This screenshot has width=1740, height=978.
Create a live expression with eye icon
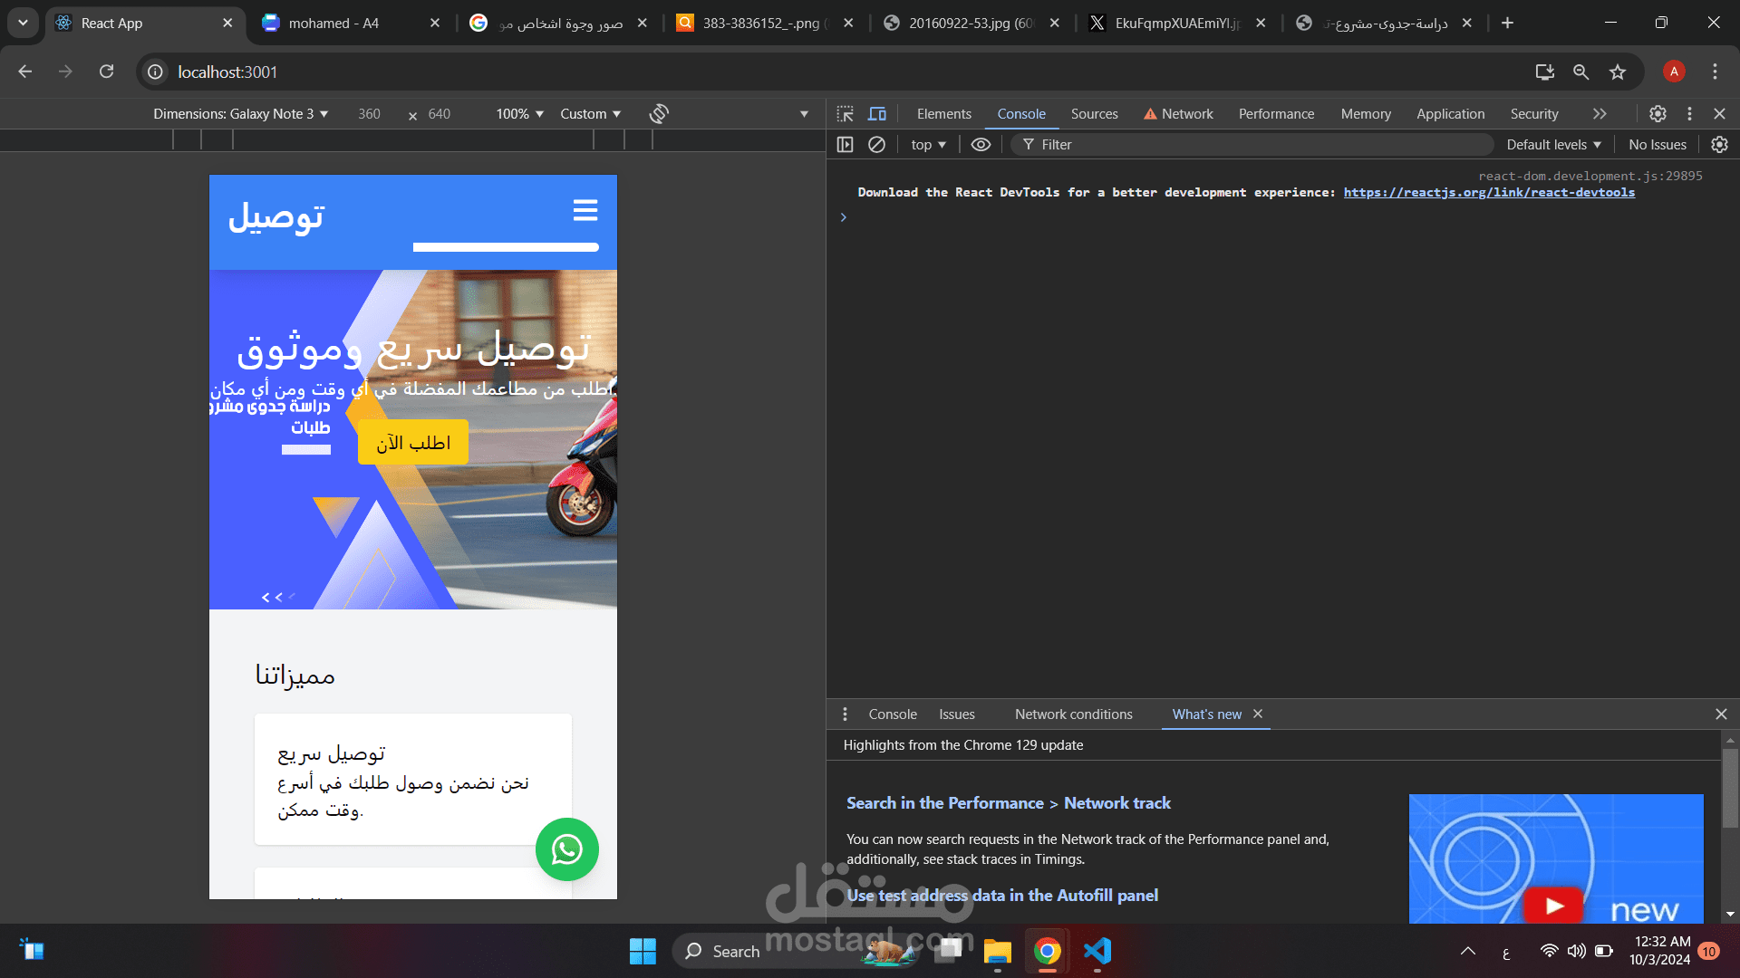pos(981,144)
